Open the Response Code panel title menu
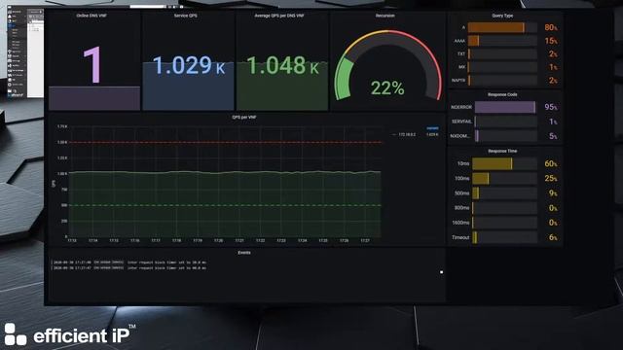Screen dimensions: 623x350 coord(502,94)
